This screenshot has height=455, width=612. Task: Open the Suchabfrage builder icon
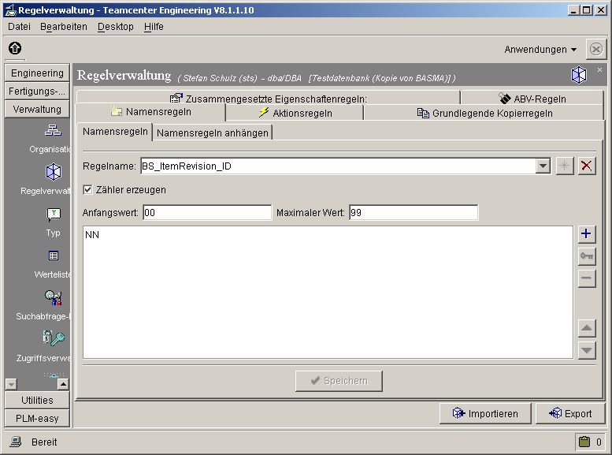click(53, 297)
